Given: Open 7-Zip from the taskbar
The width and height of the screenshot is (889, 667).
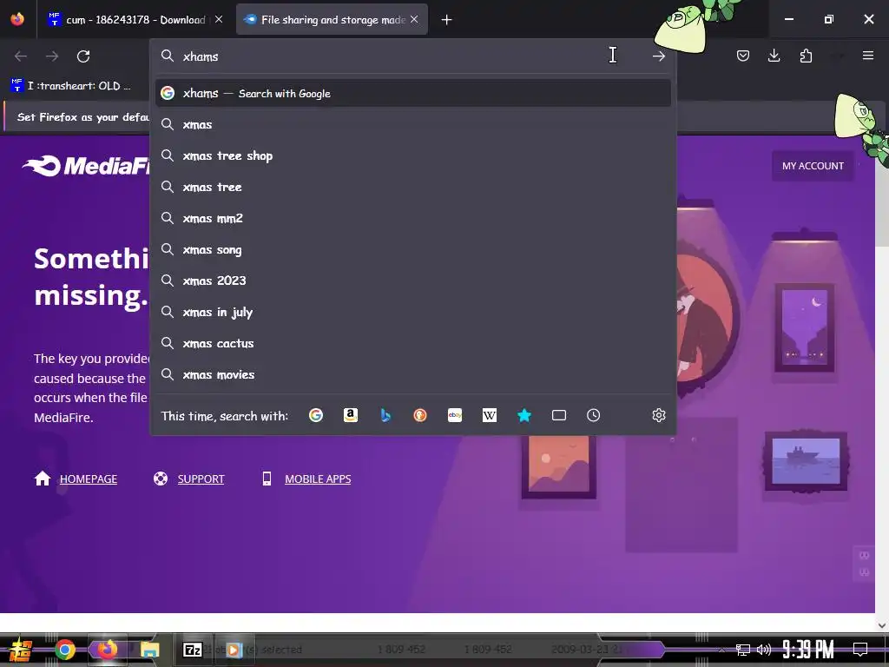Looking at the screenshot, I should tap(192, 650).
